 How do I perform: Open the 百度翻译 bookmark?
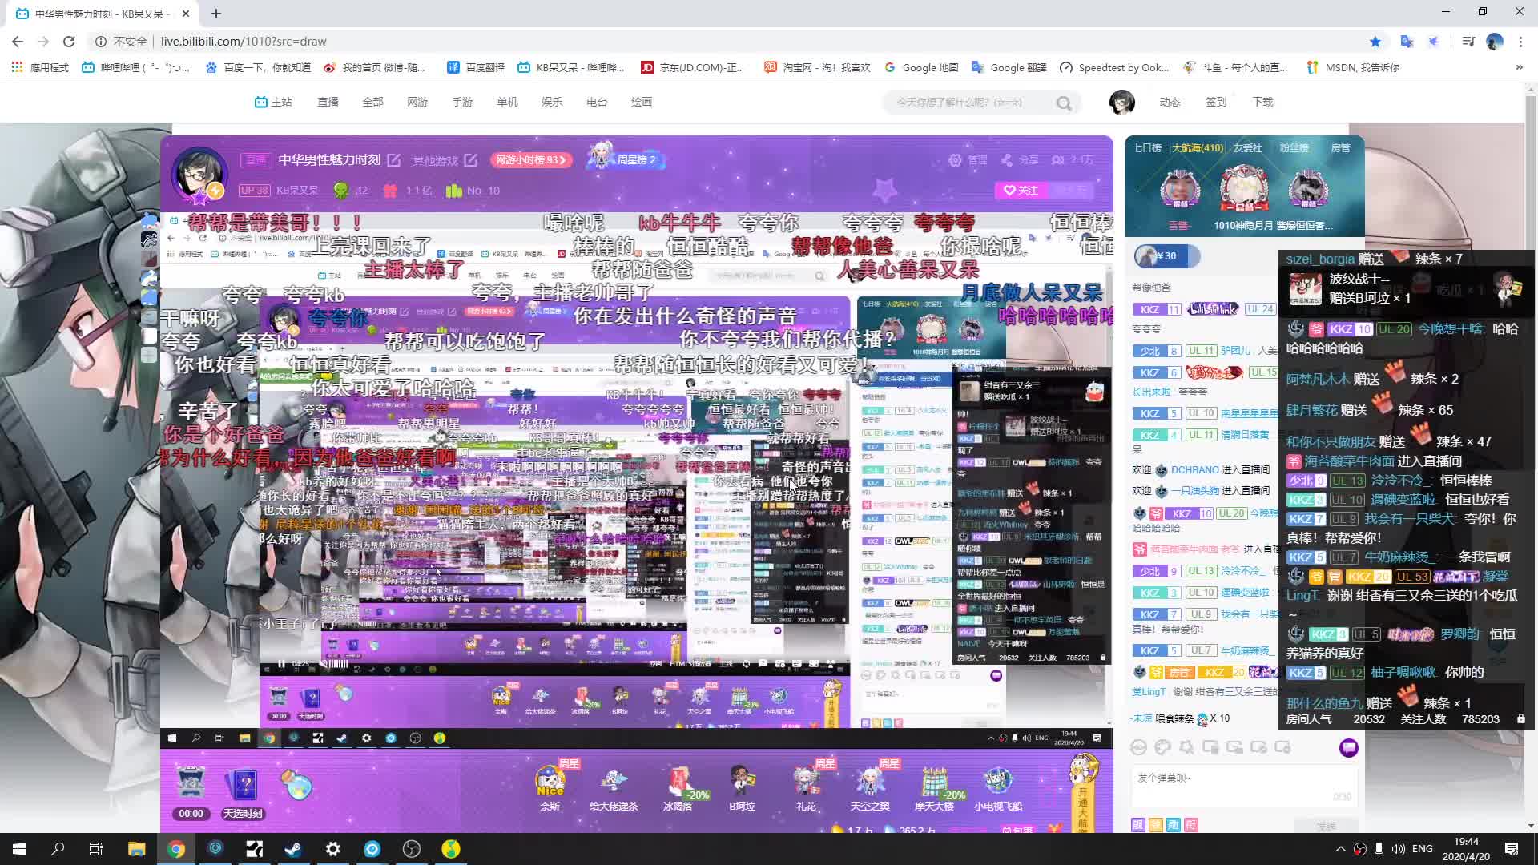(x=476, y=67)
